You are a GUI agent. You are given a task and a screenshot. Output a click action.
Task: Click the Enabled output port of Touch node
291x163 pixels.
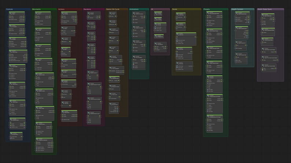point(24,16)
